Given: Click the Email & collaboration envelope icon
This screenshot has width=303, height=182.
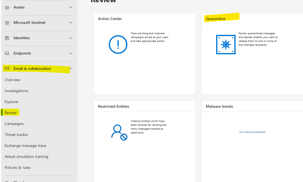Looking at the screenshot, I should (x=7, y=69).
